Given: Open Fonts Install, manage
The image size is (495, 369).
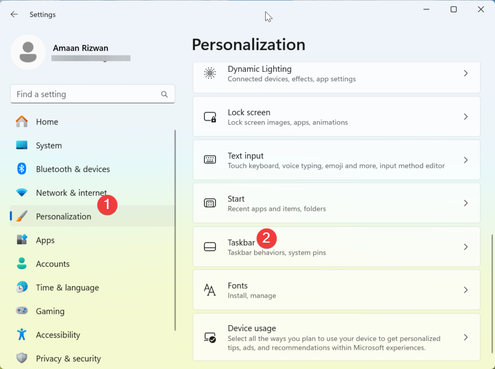Looking at the screenshot, I should point(336,290).
